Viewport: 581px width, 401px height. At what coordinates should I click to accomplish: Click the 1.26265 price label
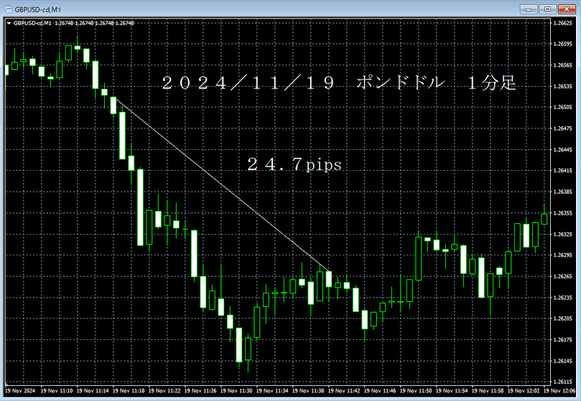click(x=562, y=276)
